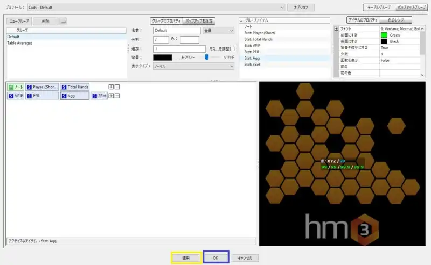
Task: Select the PFR stat block
Action: [42, 96]
